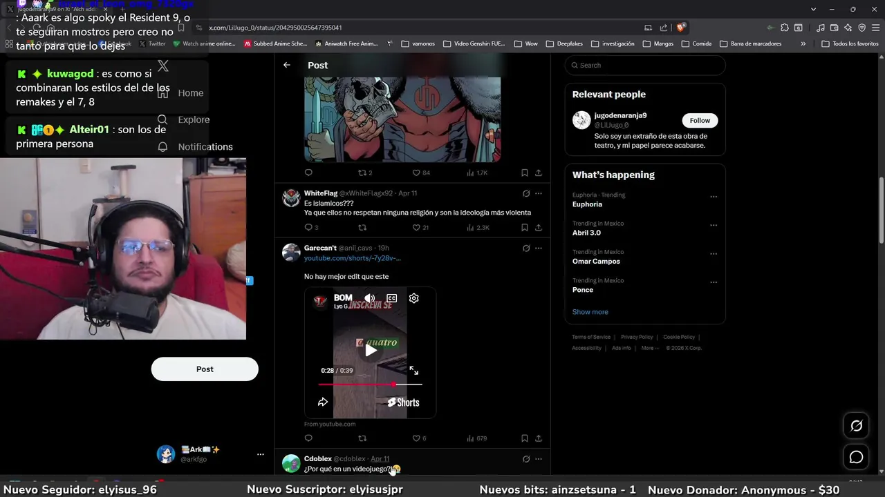Open Brave Wallet toolbar icon
This screenshot has height=497, width=885.
(x=835, y=28)
